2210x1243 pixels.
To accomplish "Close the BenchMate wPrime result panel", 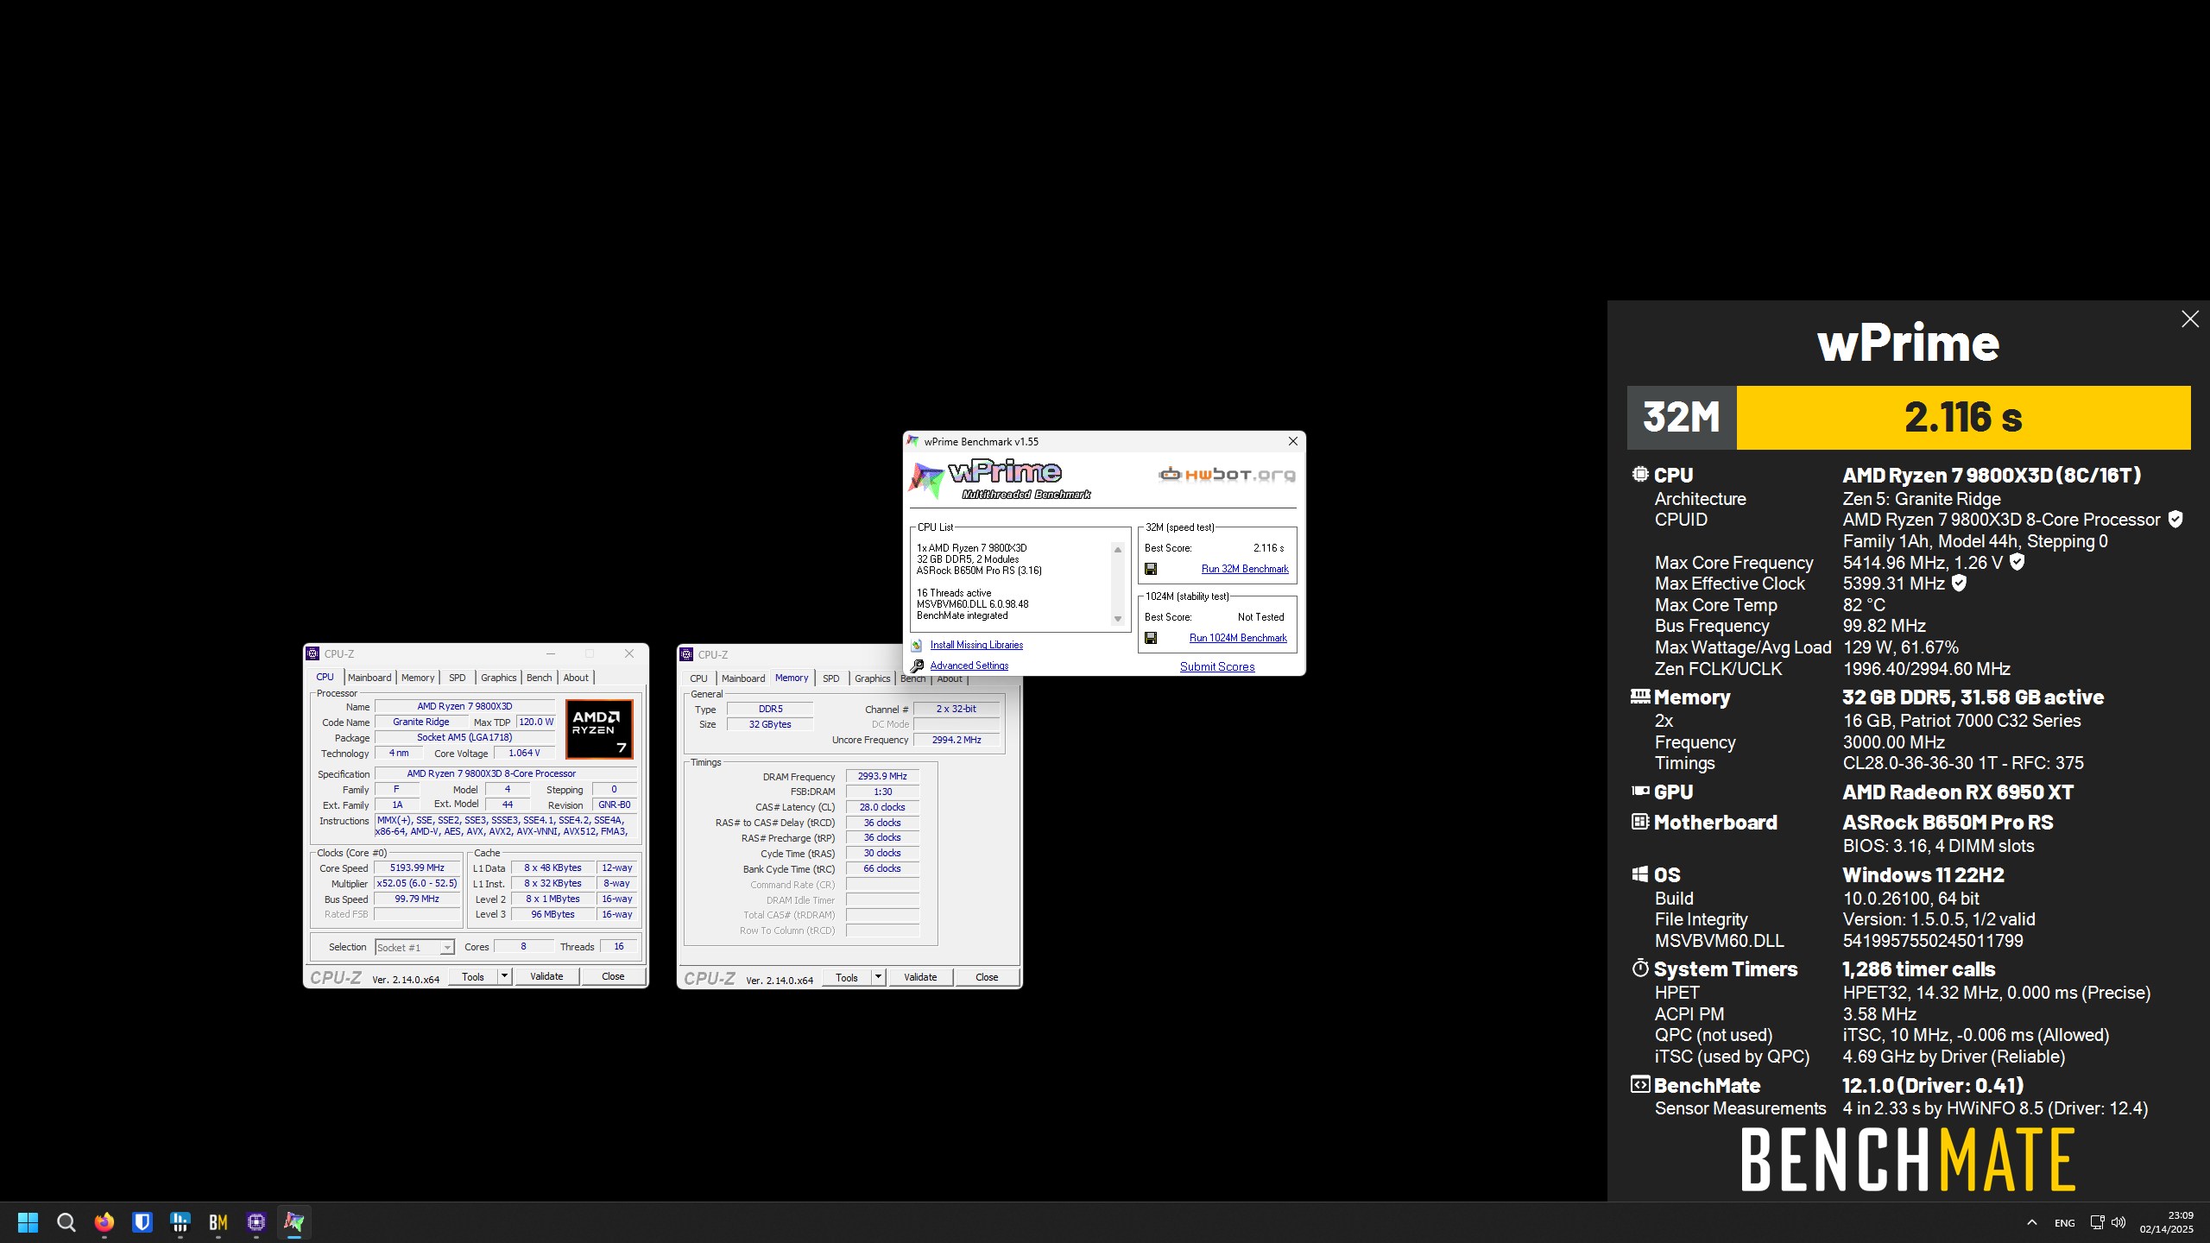I will coord(2190,319).
